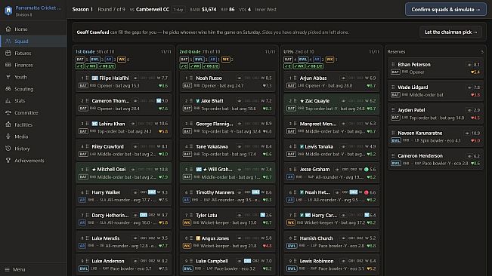This screenshot has height=276, width=492.
Task: Toggle DB1 for Darcy Hetherin...
Action: click(144, 215)
